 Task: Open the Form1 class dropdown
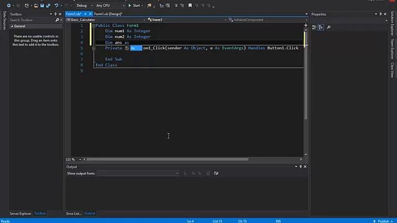[x=187, y=20]
